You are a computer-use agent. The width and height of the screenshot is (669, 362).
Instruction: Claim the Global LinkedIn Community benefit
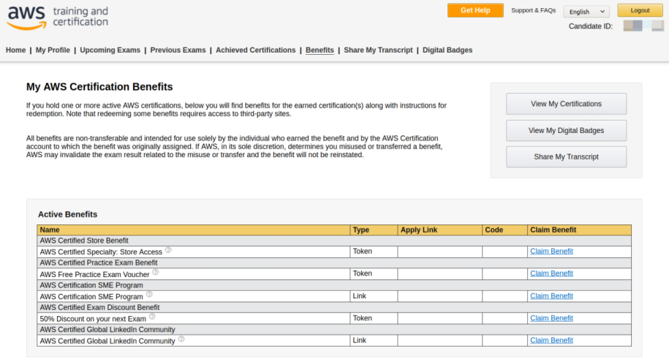click(551, 340)
